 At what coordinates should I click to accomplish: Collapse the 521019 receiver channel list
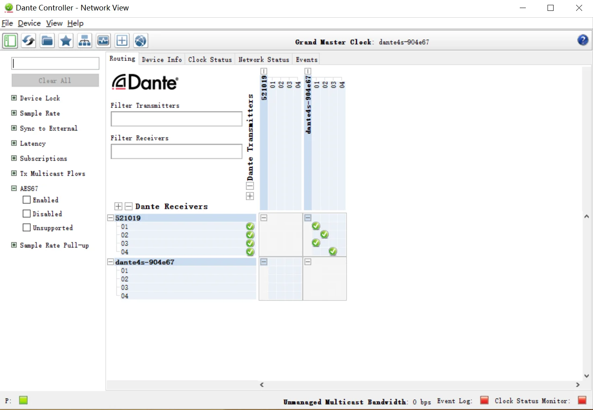pos(110,217)
